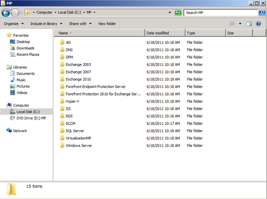Select the DPM folder icon
This screenshot has height=199, width=267.
[62, 57]
